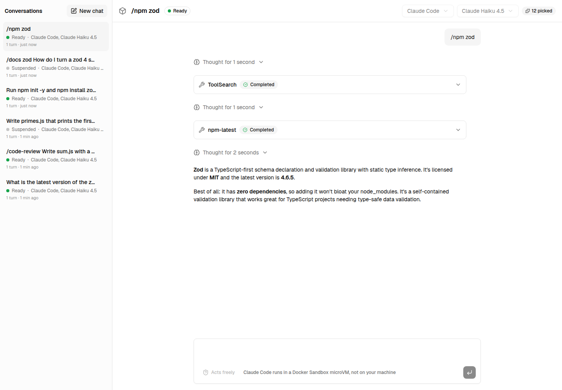The image size is (562, 390).
Task: Open the /docs zod How do I conversation
Action: tap(56, 67)
